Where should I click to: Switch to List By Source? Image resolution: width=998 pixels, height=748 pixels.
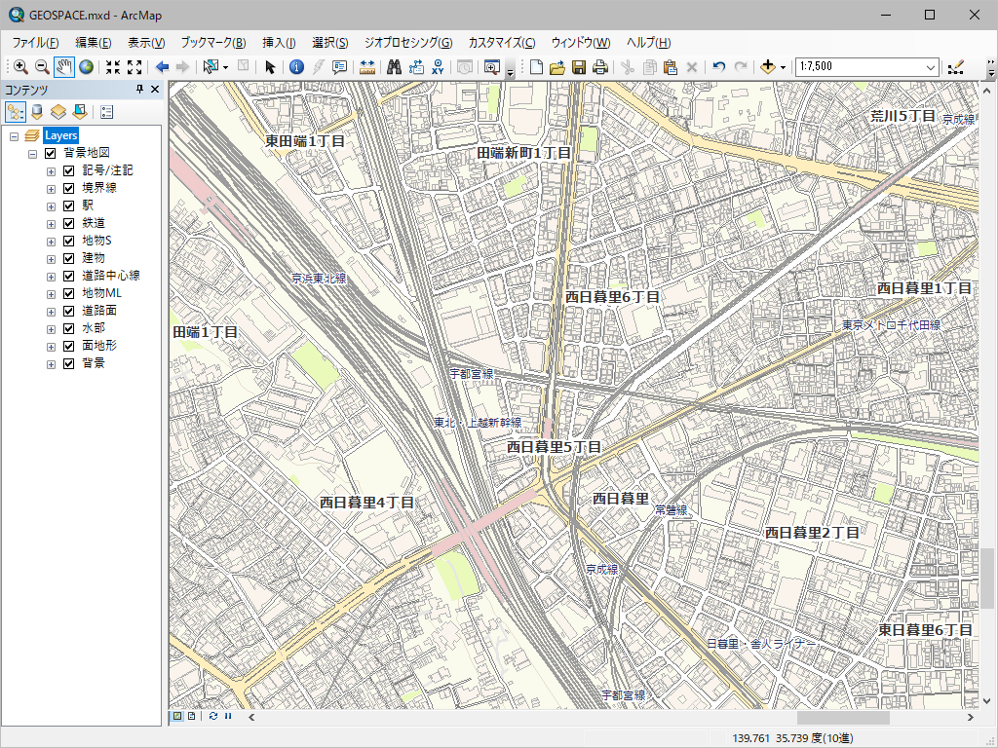pyautogui.click(x=37, y=113)
